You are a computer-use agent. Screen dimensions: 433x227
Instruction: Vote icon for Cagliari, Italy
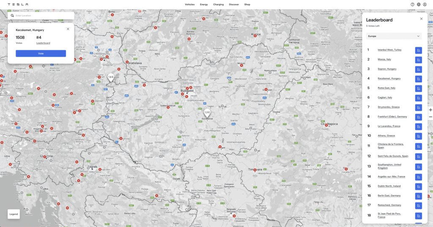click(418, 98)
